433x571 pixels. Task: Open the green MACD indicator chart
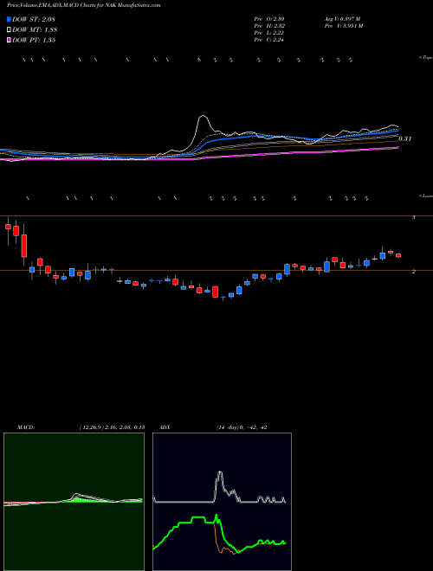click(74, 502)
